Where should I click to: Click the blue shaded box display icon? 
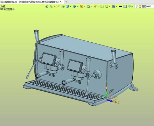click(x=74, y=6)
